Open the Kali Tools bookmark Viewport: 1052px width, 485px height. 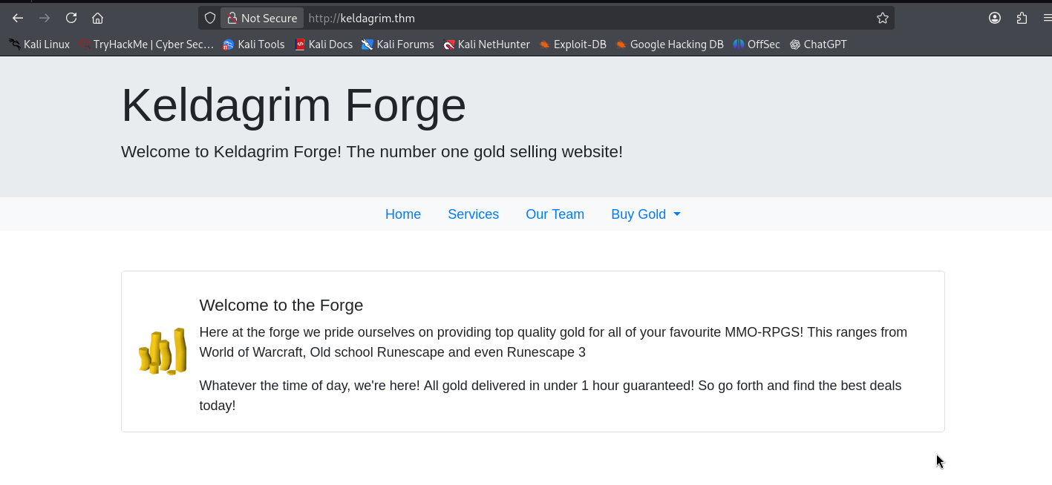pyautogui.click(x=253, y=44)
